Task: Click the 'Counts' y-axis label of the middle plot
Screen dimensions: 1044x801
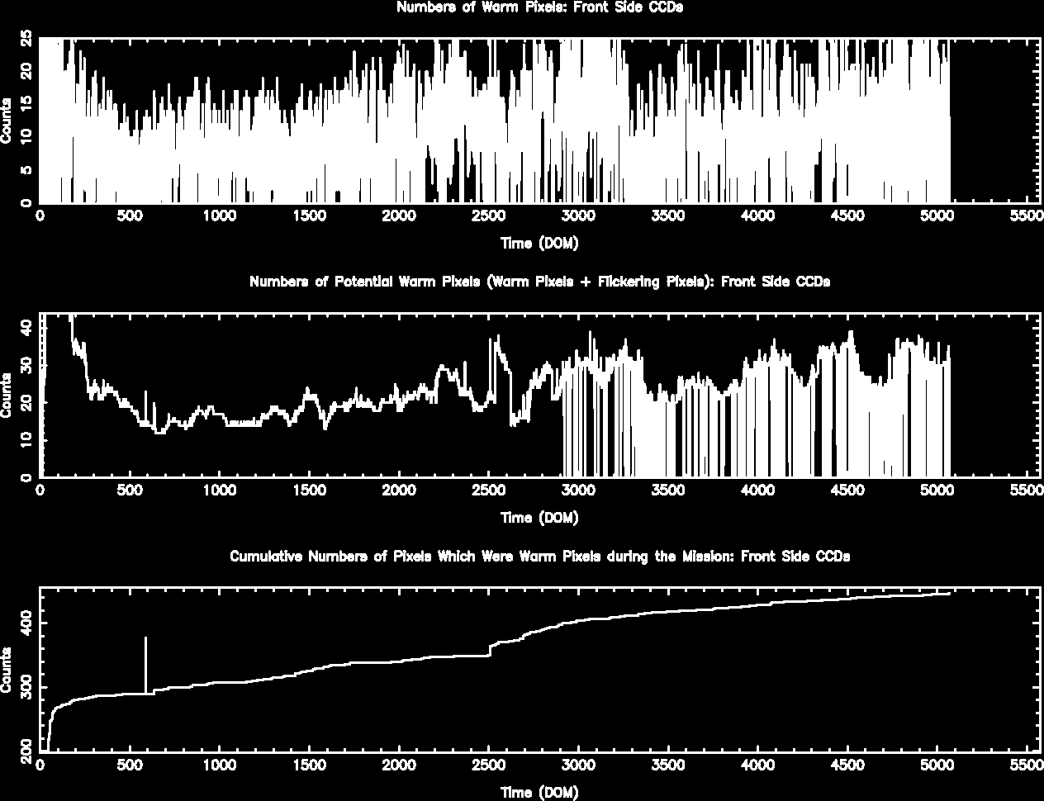Action: point(7,396)
